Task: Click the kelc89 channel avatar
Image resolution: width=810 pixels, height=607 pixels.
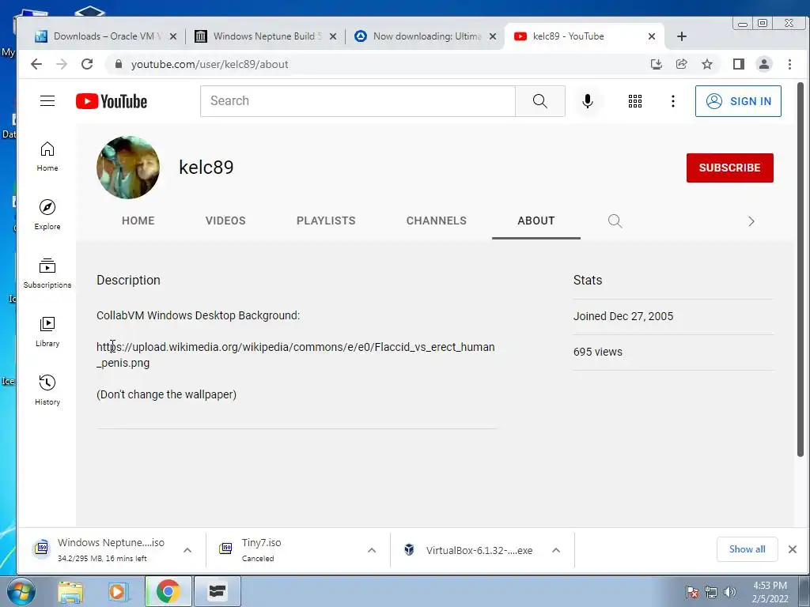Action: click(128, 168)
